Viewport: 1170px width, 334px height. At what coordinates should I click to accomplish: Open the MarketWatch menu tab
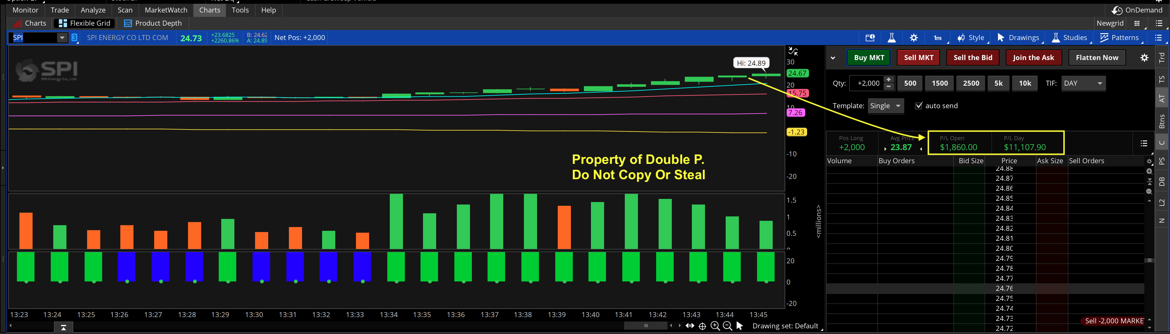[166, 10]
